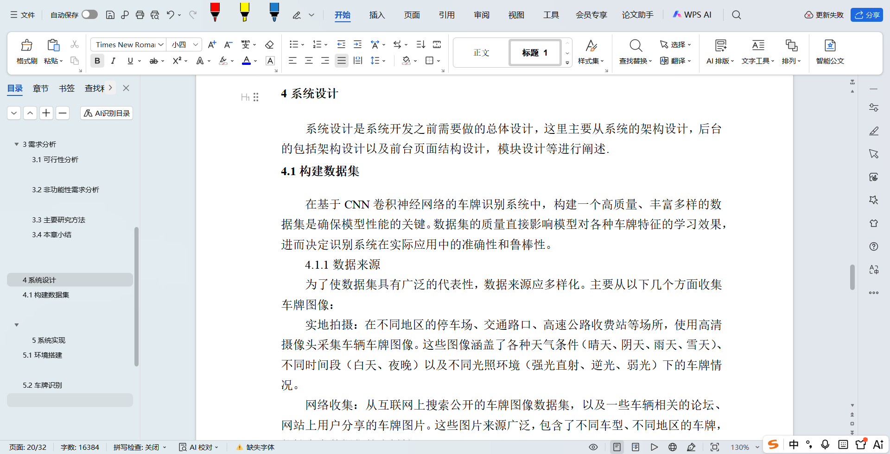
Task: Click the save document icon
Action: pyautogui.click(x=110, y=15)
